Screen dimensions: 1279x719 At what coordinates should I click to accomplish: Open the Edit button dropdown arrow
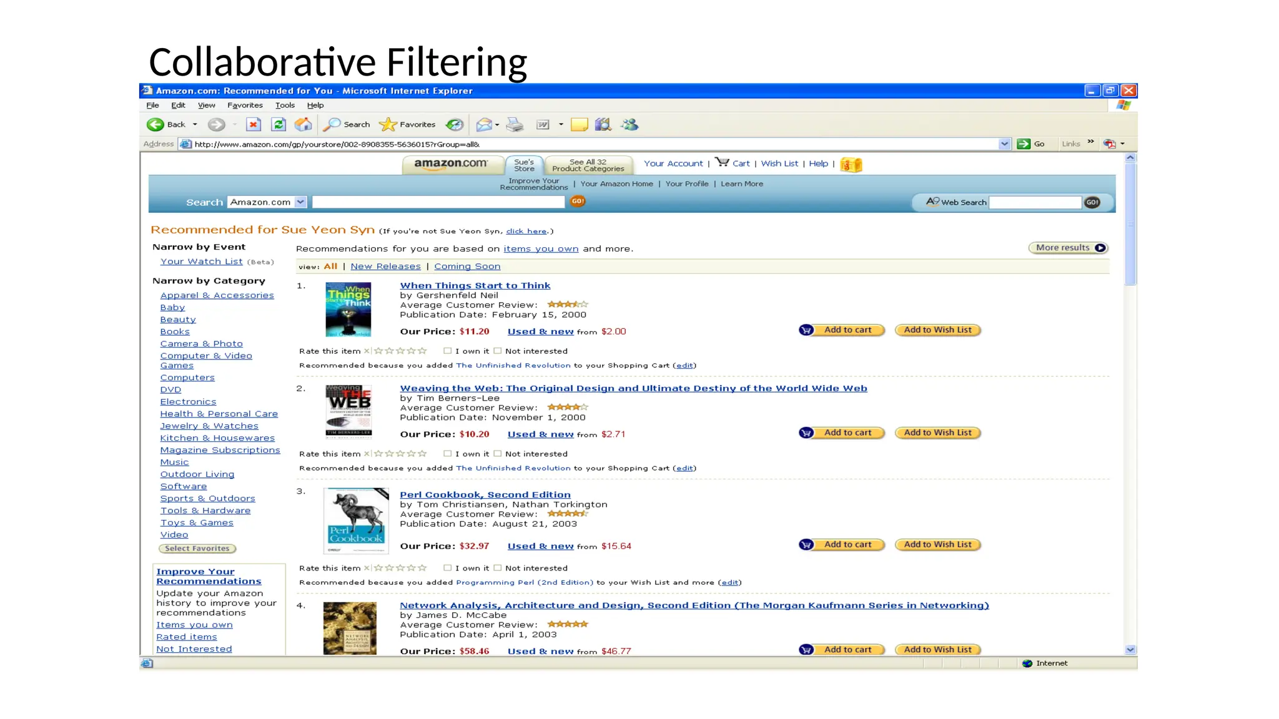(561, 125)
